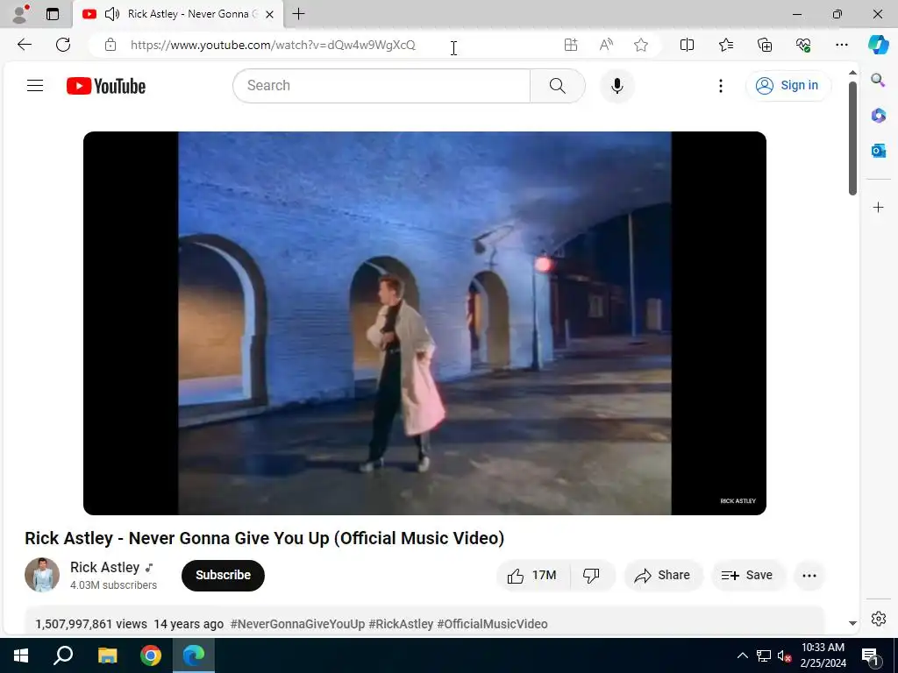The image size is (898, 673).
Task: Select the Rick Astley browser tab
Action: click(x=178, y=14)
